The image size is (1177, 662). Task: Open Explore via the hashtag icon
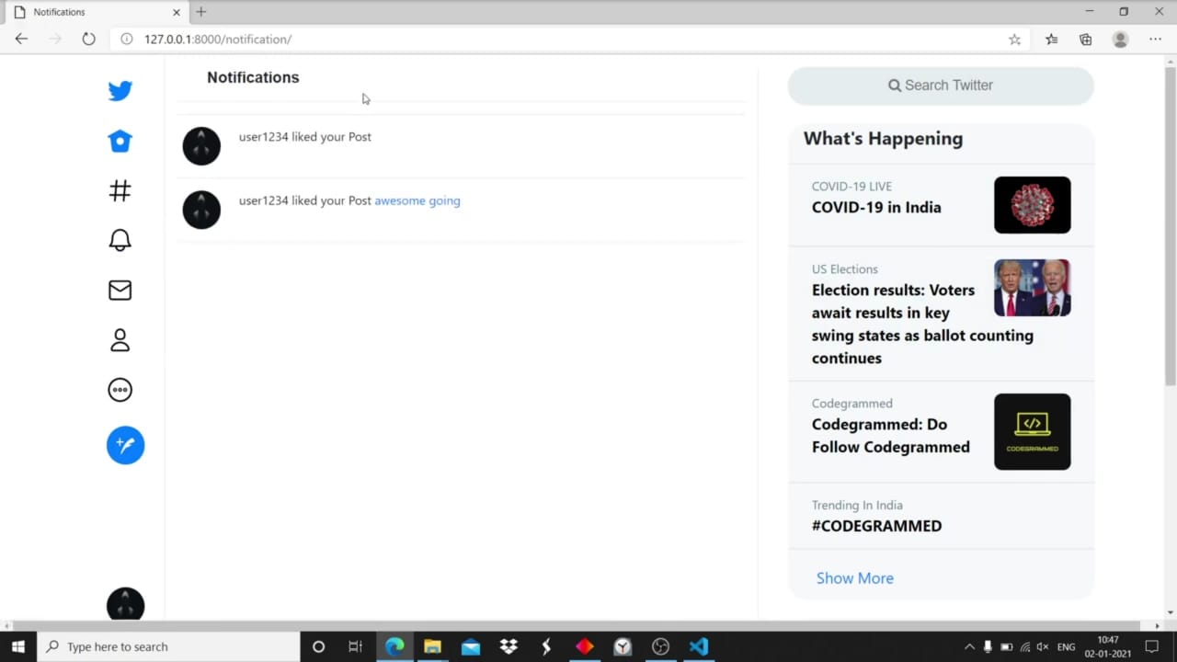point(120,190)
